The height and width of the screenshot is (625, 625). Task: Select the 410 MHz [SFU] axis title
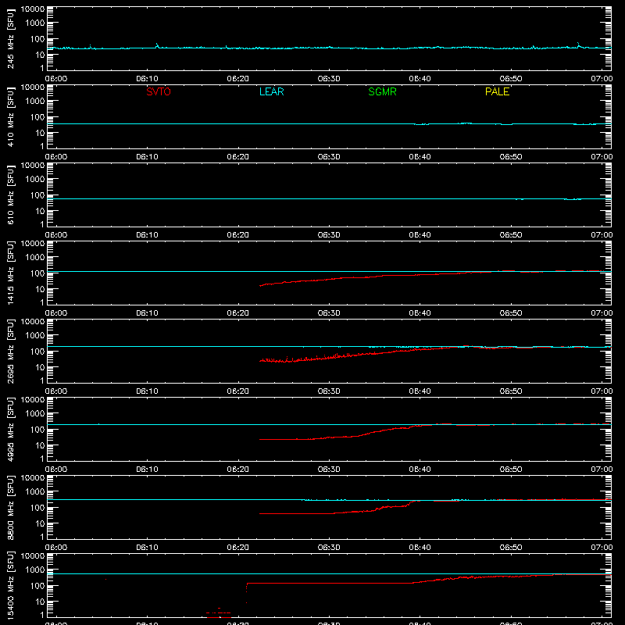(11, 117)
